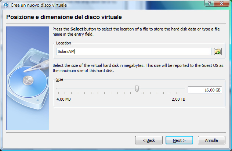This screenshot has height=151, width=232.
Task: Click the 4,00 MB minimum size label
Action: pyautogui.click(x=64, y=99)
